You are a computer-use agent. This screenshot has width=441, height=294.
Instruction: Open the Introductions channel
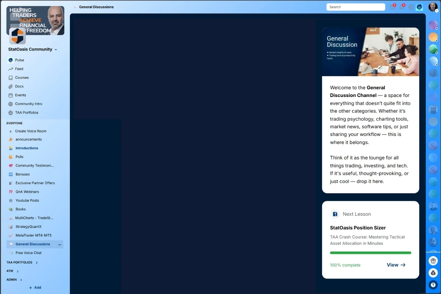tap(26, 148)
